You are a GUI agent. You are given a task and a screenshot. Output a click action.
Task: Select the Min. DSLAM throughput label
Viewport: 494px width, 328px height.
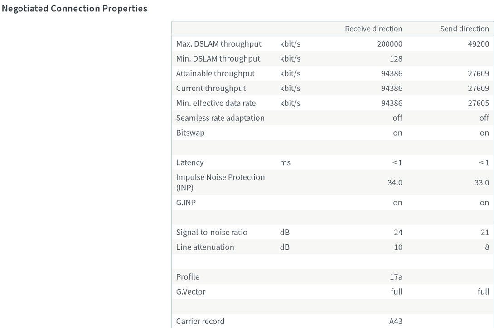point(218,59)
